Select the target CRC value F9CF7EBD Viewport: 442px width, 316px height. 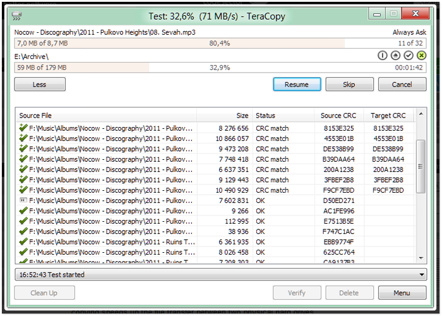tap(388, 190)
